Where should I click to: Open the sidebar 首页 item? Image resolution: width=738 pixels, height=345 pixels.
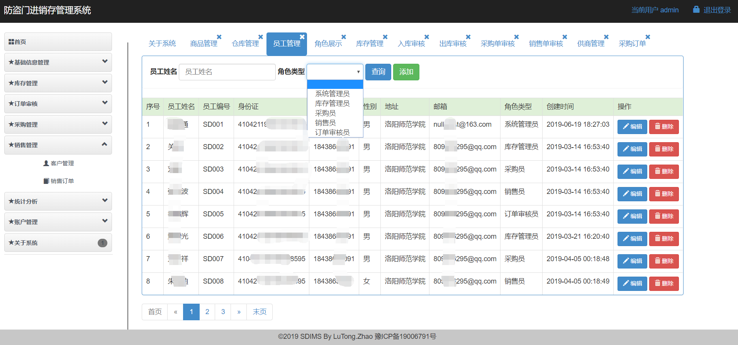pyautogui.click(x=58, y=42)
